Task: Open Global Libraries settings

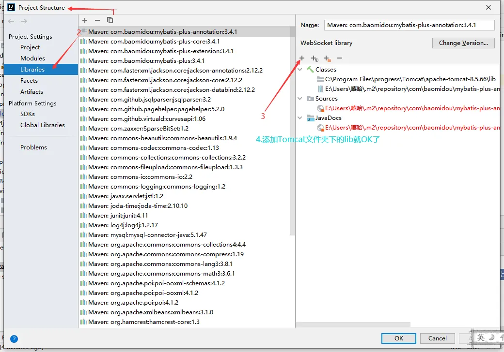Action: tap(43, 125)
